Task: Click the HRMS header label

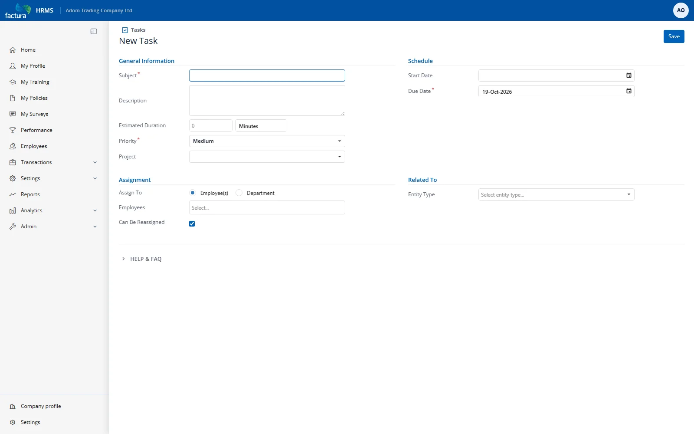Action: [x=45, y=10]
